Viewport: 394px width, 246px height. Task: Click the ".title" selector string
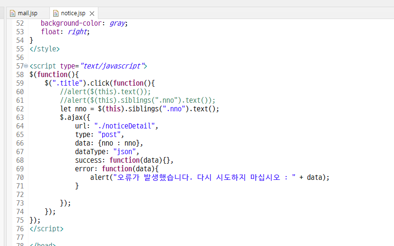(67, 83)
